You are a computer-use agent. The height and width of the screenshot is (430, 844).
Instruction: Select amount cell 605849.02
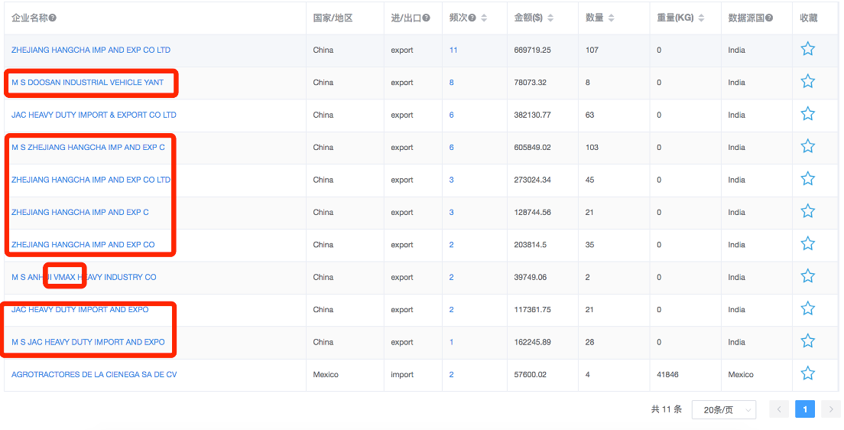point(532,147)
